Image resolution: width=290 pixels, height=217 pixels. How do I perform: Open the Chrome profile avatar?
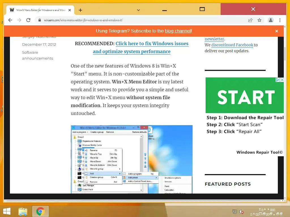pos(270,20)
